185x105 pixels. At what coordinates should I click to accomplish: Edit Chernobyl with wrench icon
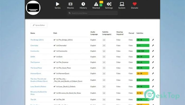[x=153, y=45]
